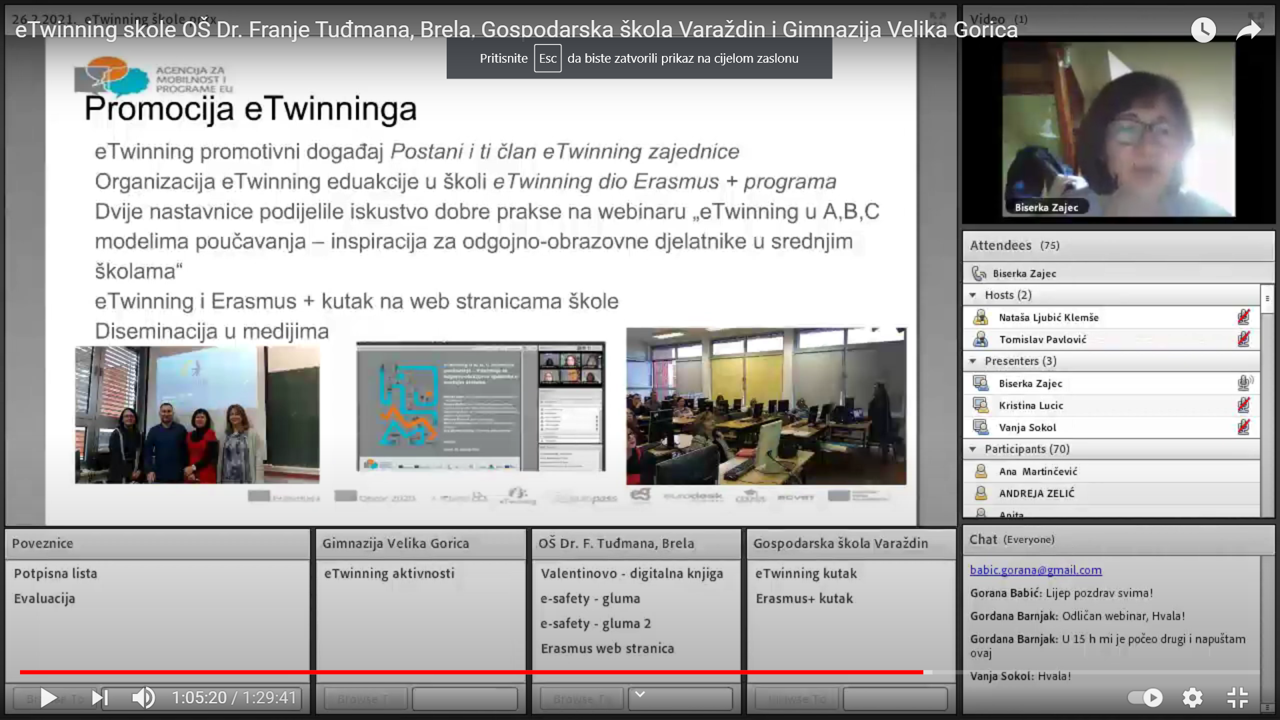Select attendee ANDREJA ZELIĆ

(x=1112, y=493)
